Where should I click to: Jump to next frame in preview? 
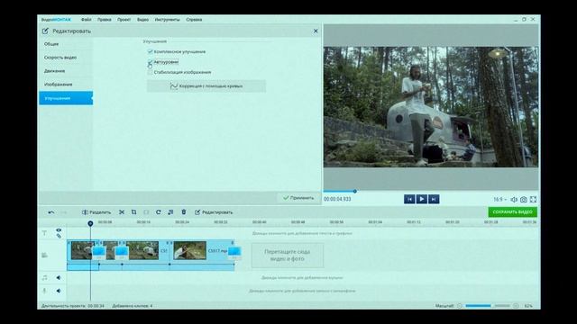click(x=434, y=199)
